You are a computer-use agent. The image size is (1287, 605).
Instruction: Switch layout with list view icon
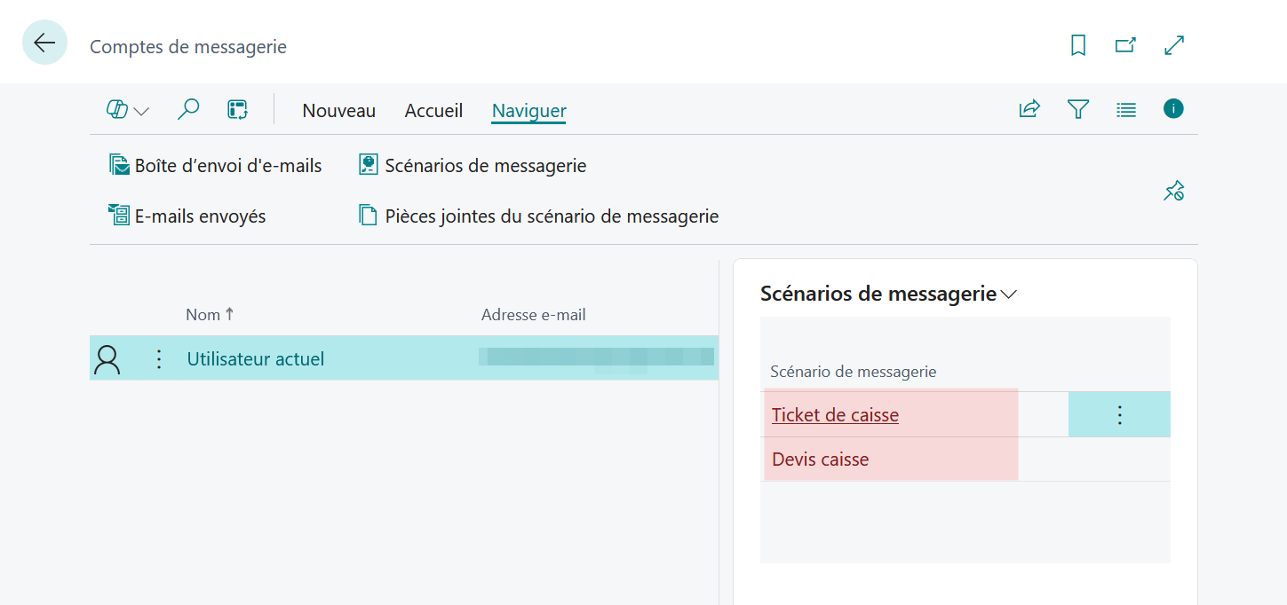(1126, 110)
